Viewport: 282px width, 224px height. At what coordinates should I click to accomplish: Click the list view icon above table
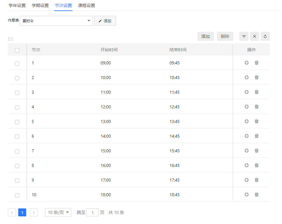point(11,39)
